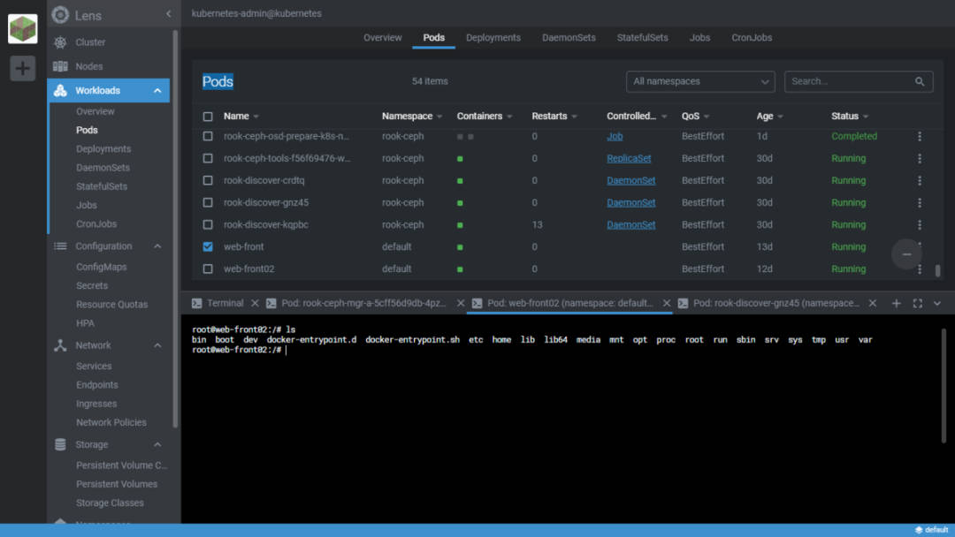Sort pods by Age column
Screen dimensions: 955x537
coord(765,117)
